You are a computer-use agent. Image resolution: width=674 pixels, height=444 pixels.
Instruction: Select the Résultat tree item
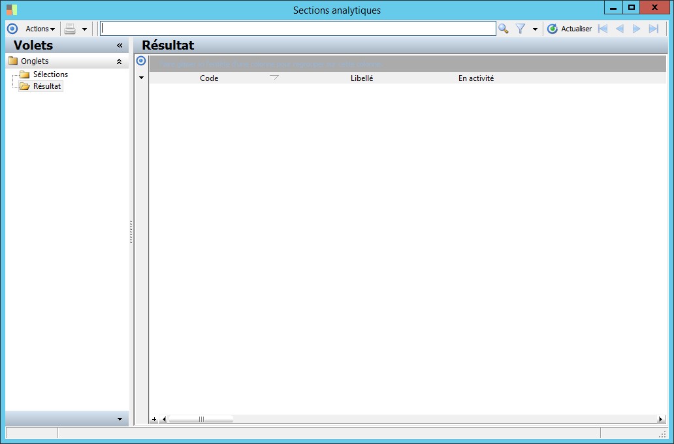pyautogui.click(x=47, y=86)
